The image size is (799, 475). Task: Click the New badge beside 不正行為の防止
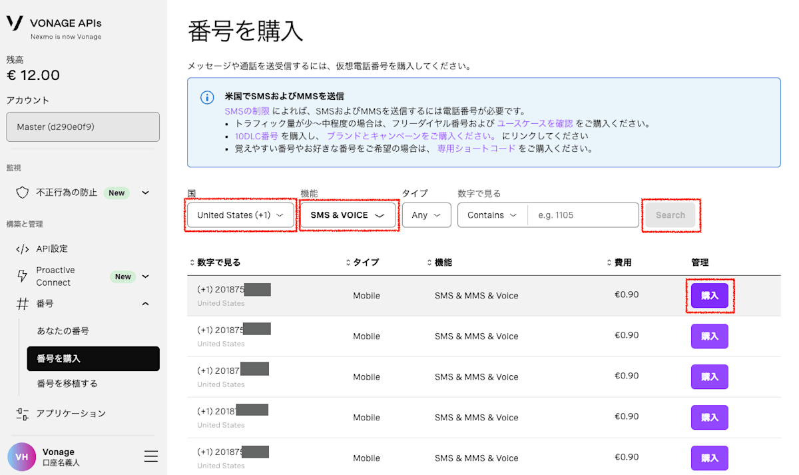[x=117, y=193]
